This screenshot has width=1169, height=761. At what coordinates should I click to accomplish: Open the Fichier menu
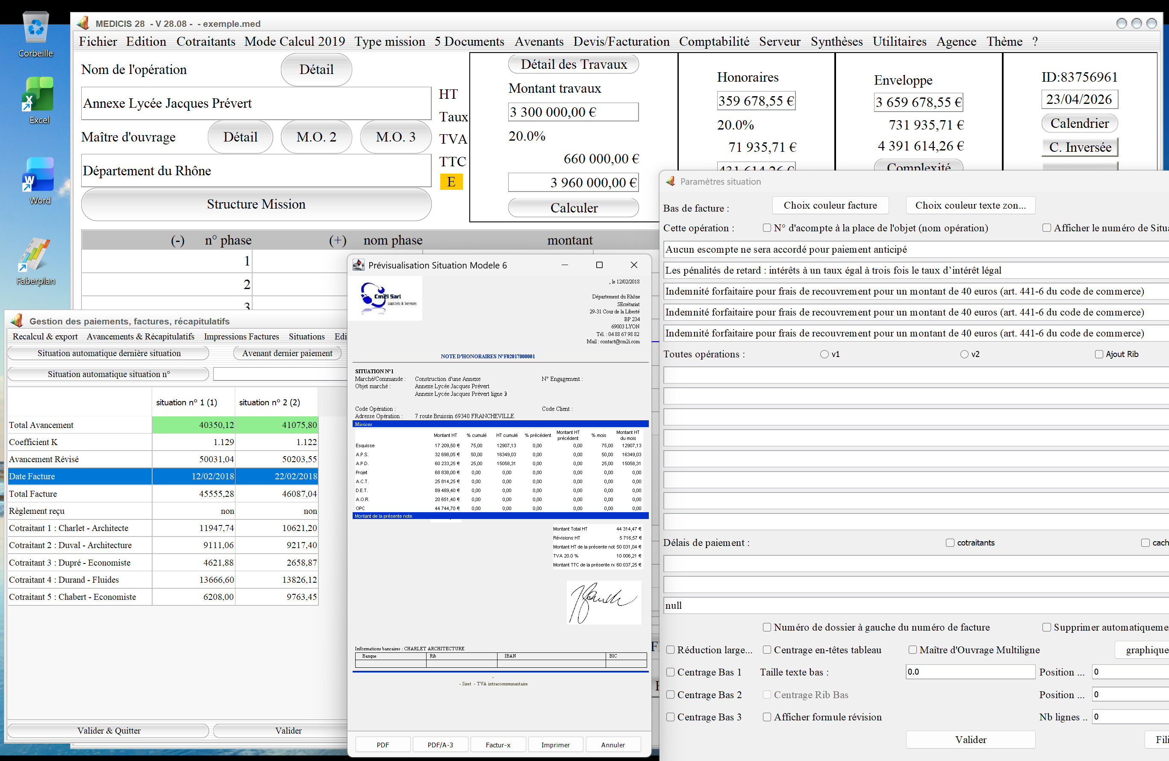[x=98, y=41]
